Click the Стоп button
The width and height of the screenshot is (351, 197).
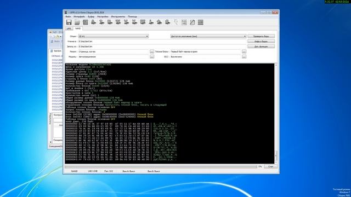tap(270, 166)
